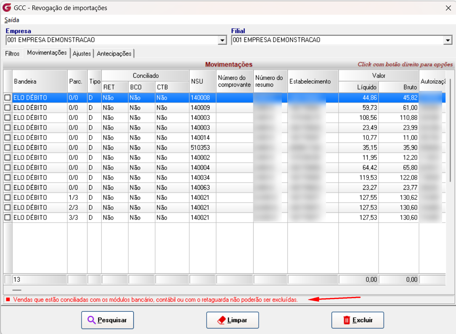Click the Líquido column header
The height and width of the screenshot is (334, 456).
tap(358, 87)
